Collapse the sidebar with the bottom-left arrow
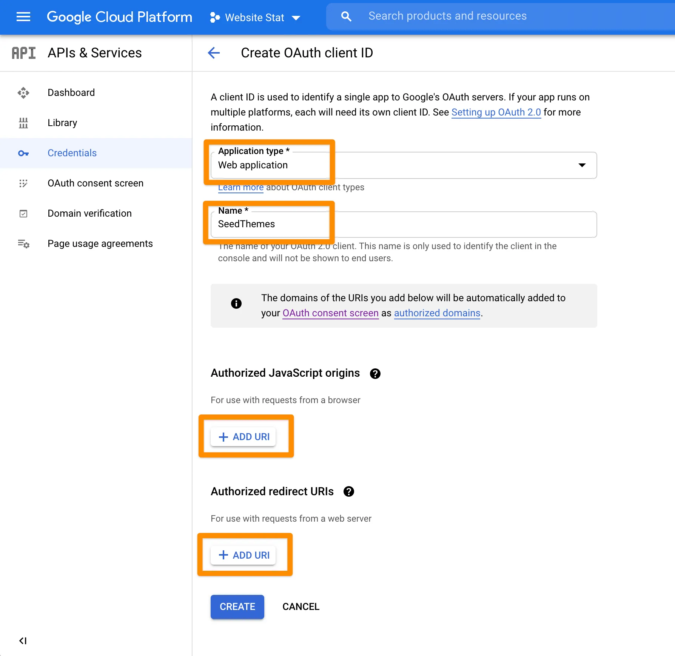This screenshot has height=656, width=675. click(23, 641)
